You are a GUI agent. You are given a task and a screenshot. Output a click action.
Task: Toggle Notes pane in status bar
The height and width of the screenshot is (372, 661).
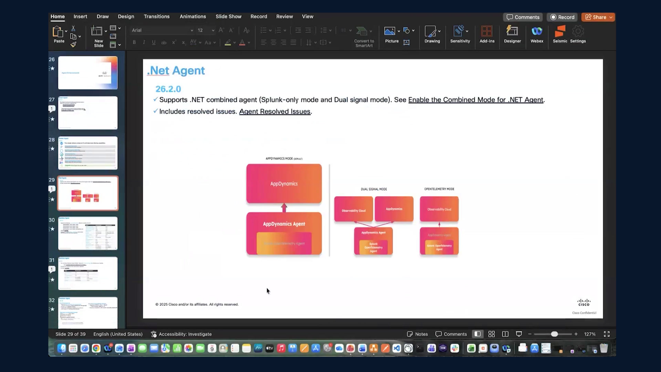click(417, 334)
